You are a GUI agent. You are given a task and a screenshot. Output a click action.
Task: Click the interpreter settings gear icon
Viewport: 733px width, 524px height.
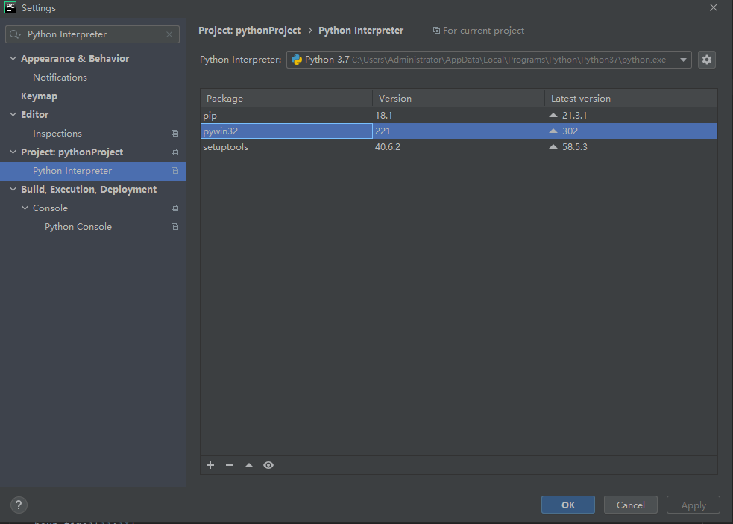[x=706, y=60]
